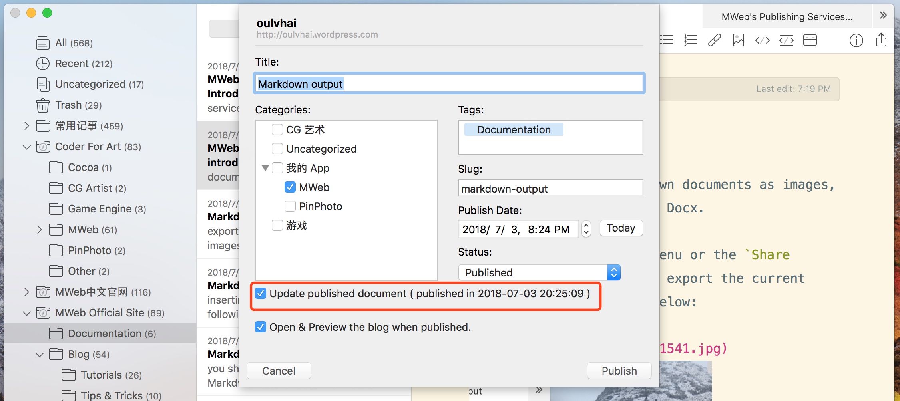
Task: Insert an image via the picture toolbar icon
Action: pyautogui.click(x=738, y=40)
